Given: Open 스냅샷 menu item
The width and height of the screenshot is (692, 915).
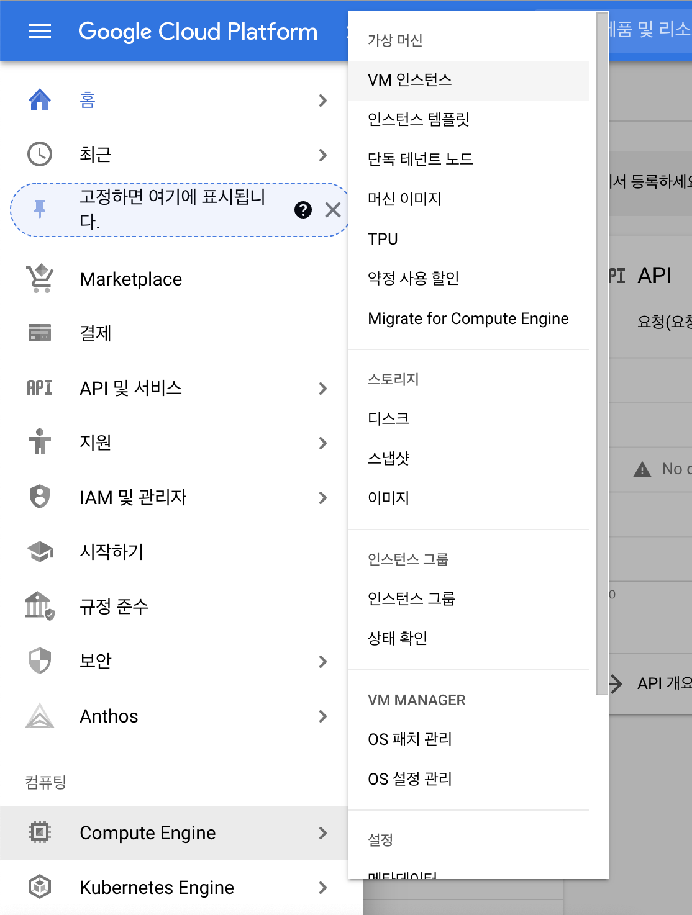Looking at the screenshot, I should 468,458.
